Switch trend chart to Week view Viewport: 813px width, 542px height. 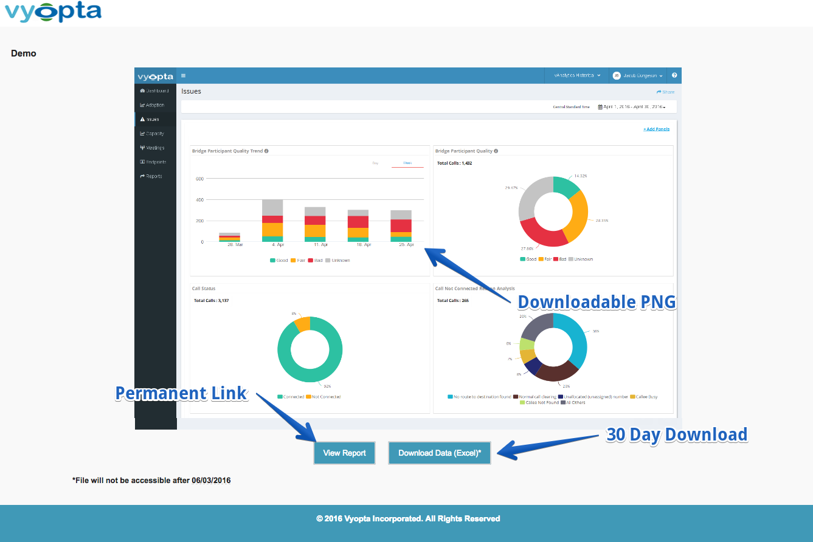407,163
